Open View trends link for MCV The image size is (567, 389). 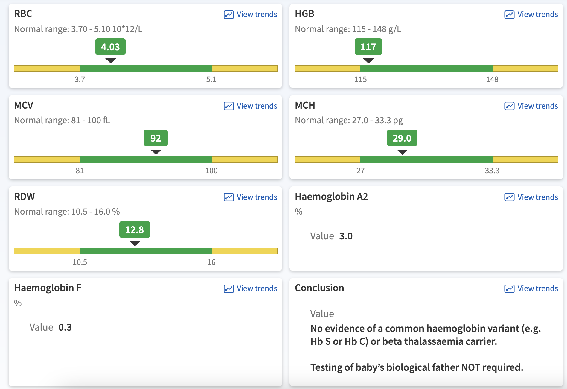coord(257,106)
